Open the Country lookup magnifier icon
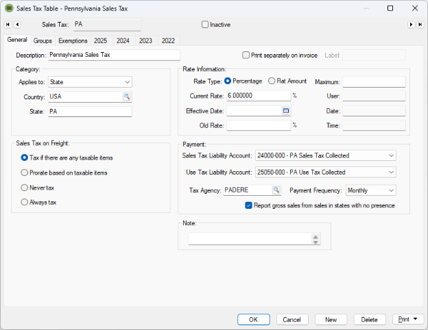Screen dimensions: 428x330 pos(127,97)
